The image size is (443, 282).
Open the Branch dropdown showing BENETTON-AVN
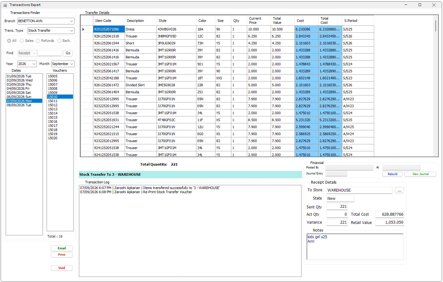pyautogui.click(x=46, y=21)
